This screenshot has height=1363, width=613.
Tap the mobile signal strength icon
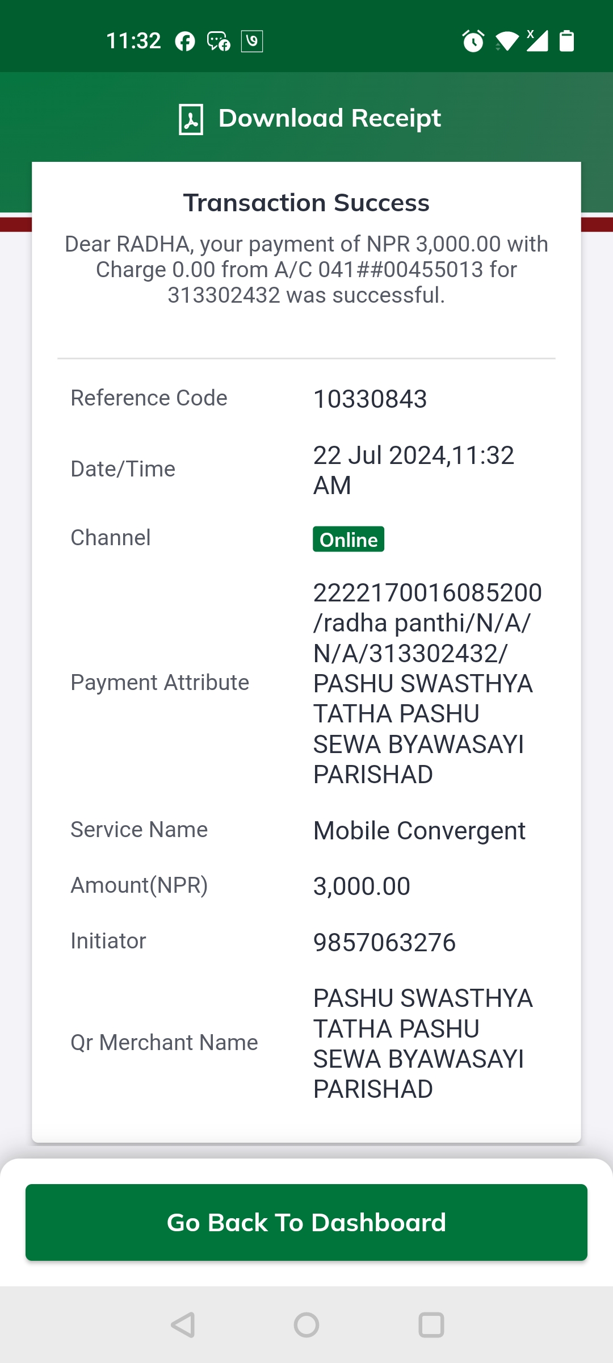tap(537, 41)
